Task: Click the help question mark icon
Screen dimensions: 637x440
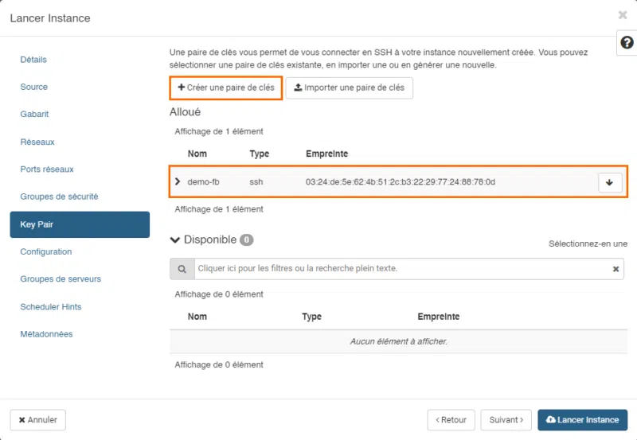Action: click(627, 44)
